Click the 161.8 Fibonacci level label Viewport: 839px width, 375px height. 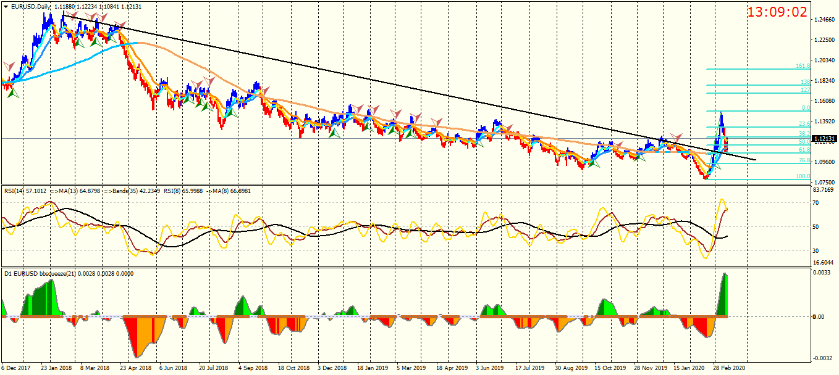pyautogui.click(x=803, y=66)
